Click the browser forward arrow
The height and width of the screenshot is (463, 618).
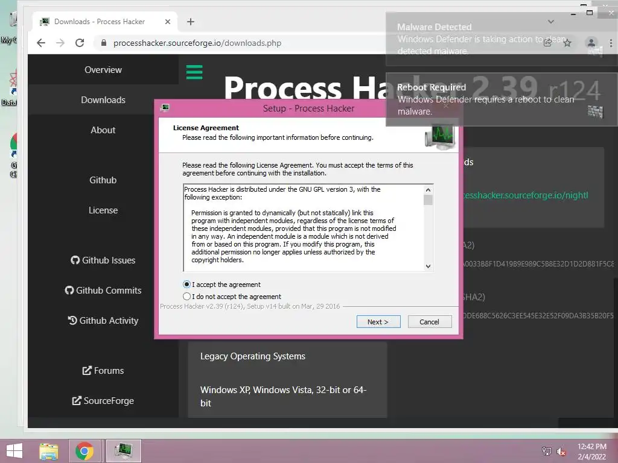point(60,43)
